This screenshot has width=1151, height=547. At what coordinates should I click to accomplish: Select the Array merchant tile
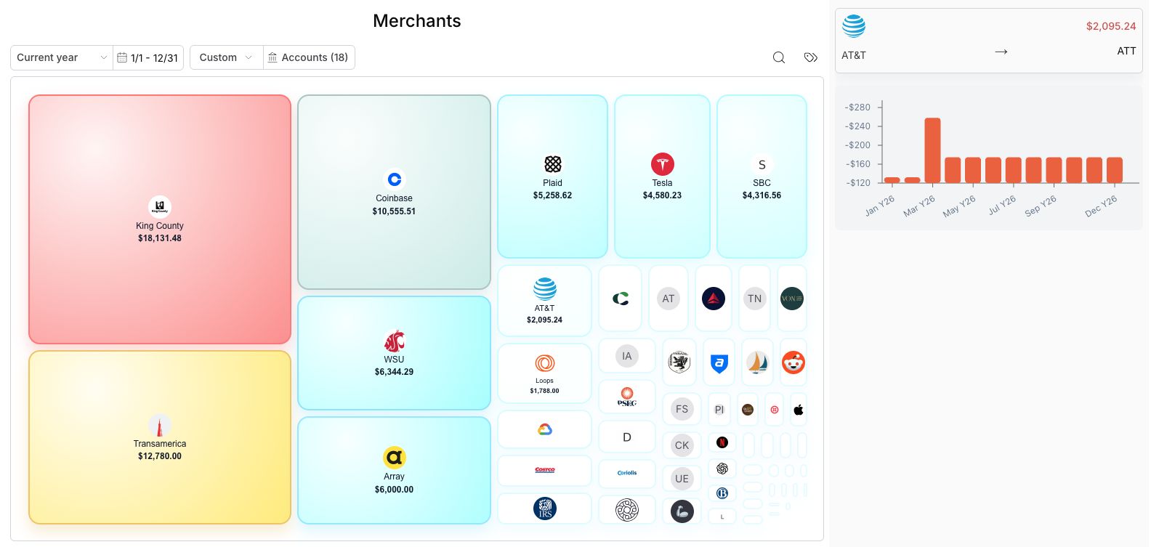(394, 470)
